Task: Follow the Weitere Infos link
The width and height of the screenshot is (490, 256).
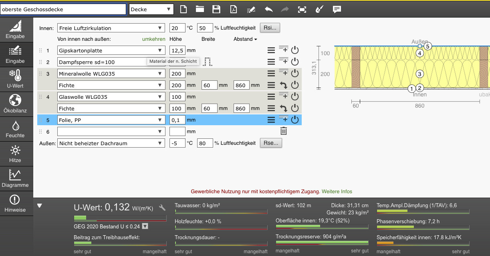Action: coord(337,192)
